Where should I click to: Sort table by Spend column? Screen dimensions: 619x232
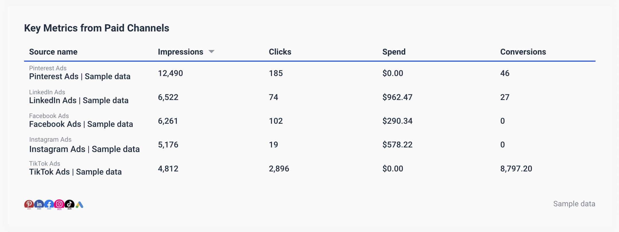[394, 52]
